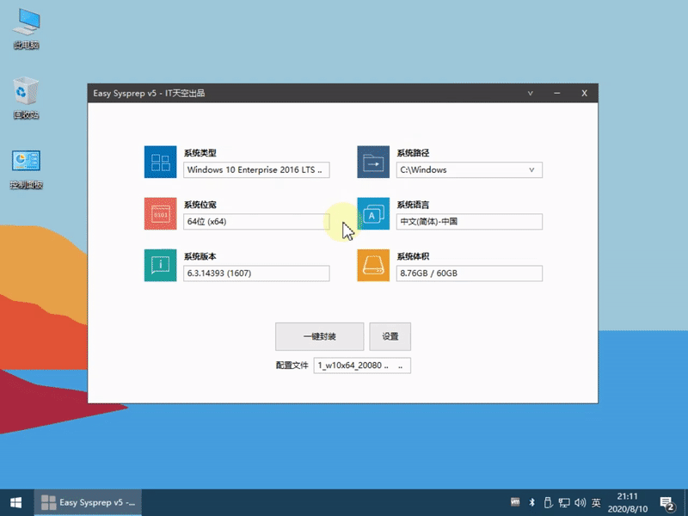688x516 pixels.
Task: Click the blue 系统类型 system type icon
Action: [x=160, y=162]
